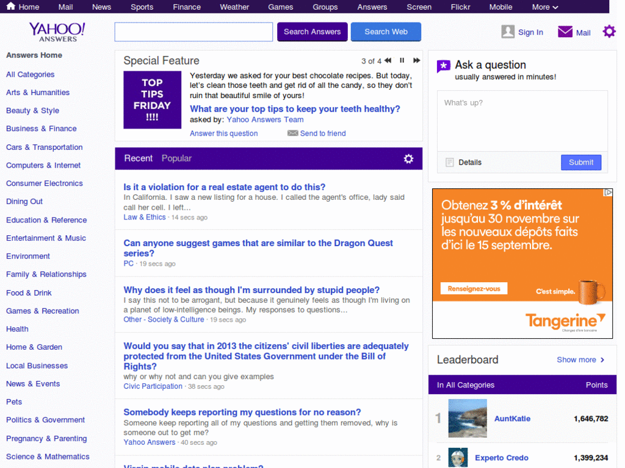625x468 pixels.
Task: Open AuntKatie's profile picture
Action: (468, 418)
